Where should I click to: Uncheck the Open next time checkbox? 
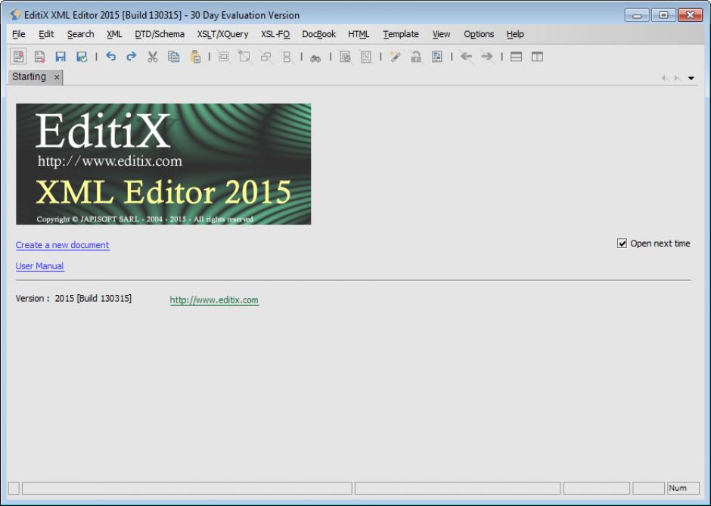[x=623, y=244]
